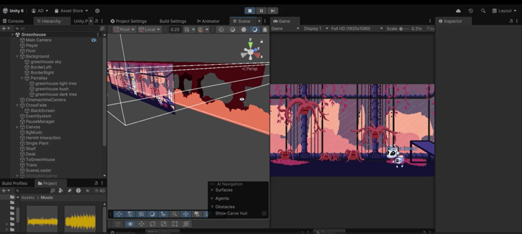Open global search magnifier in top bar
Viewport: 522px width, 234px height.
(x=483, y=11)
